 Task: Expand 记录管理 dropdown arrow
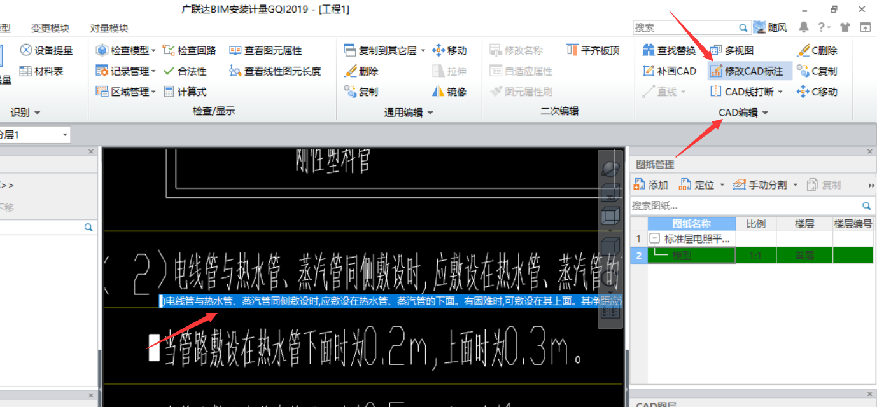(x=153, y=71)
